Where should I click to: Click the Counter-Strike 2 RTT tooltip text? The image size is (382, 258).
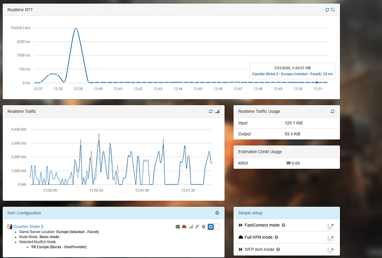click(x=292, y=74)
